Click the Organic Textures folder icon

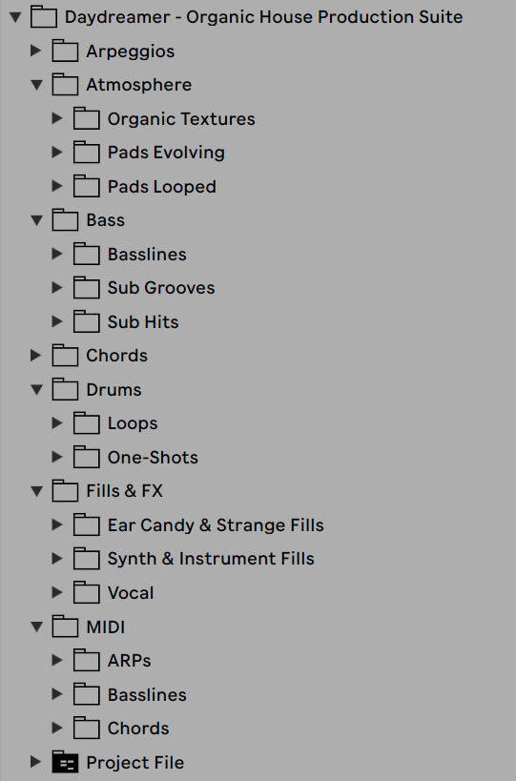point(86,118)
